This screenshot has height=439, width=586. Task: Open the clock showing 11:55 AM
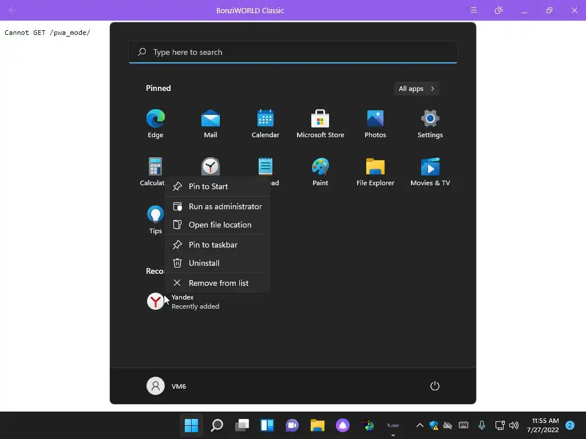543,425
